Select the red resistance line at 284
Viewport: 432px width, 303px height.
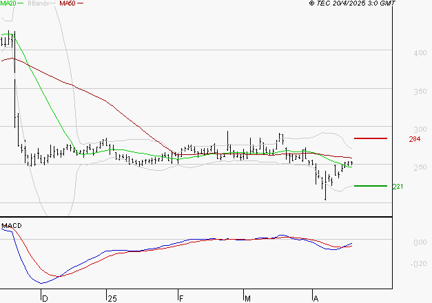pos(370,138)
